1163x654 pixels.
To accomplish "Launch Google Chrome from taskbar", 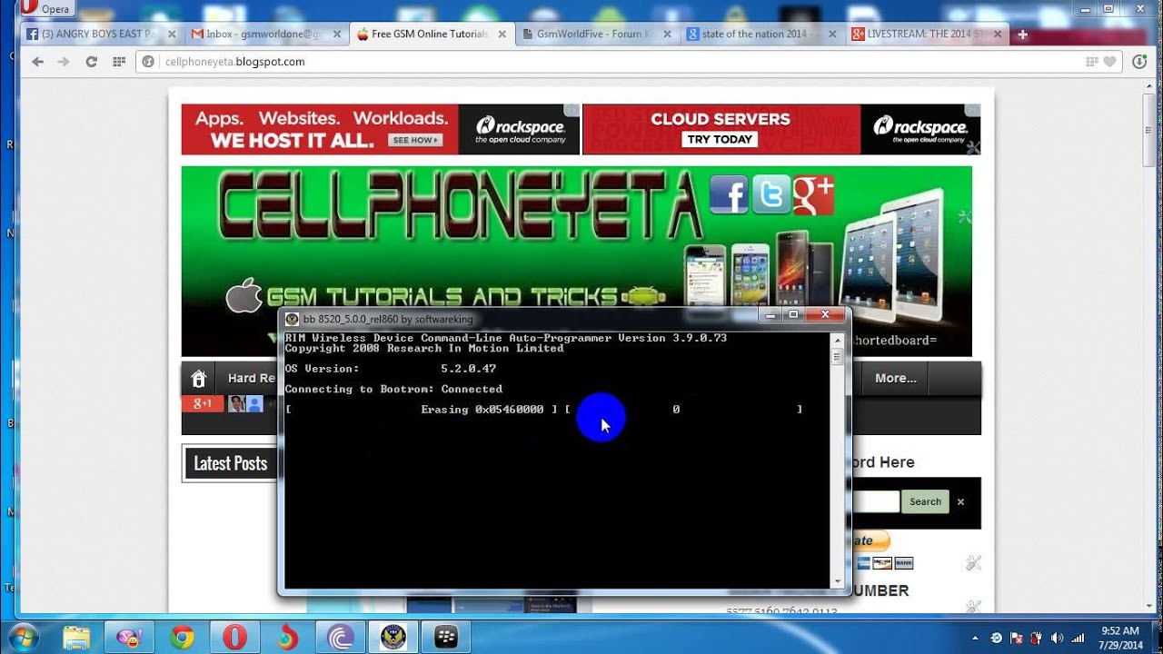I will [182, 637].
